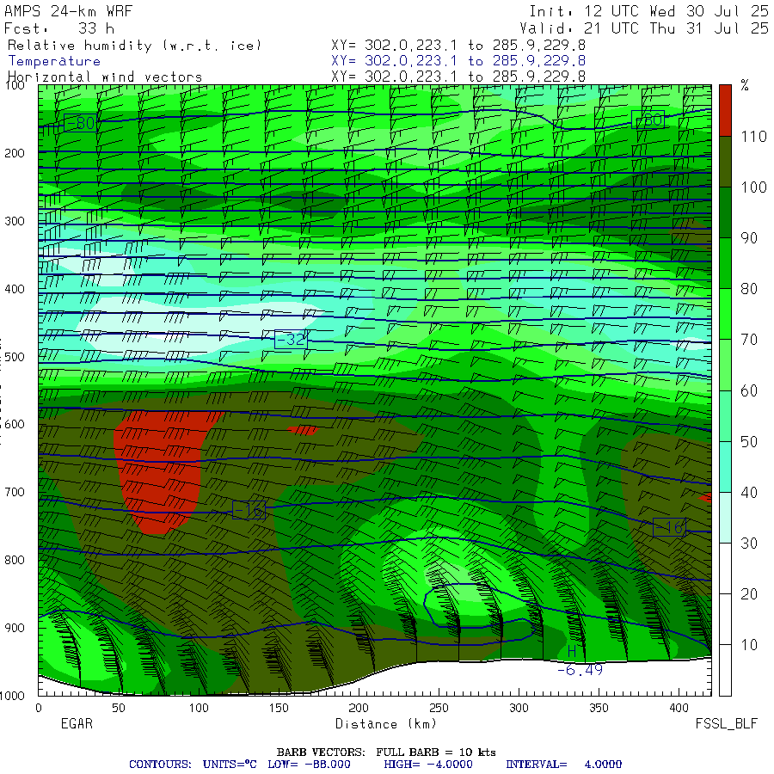Click the 110 color bar value label
This screenshot has width=774, height=774.
(x=753, y=137)
